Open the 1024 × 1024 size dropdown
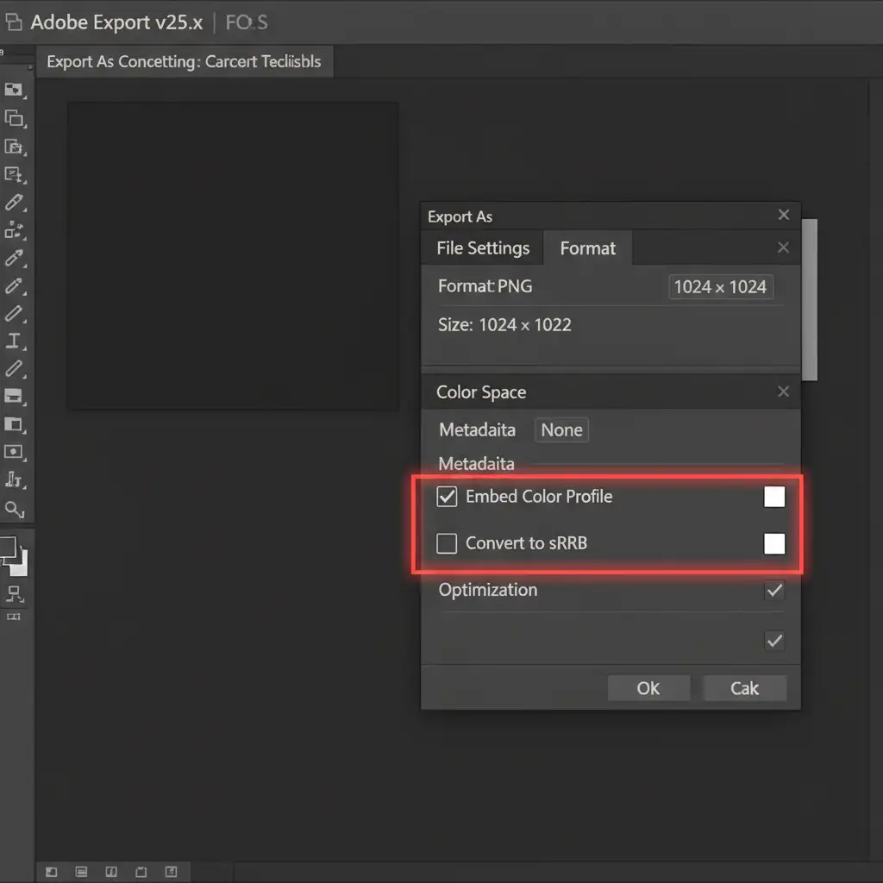The height and width of the screenshot is (883, 883). (x=720, y=287)
